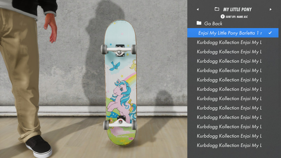Click the pony skateboard deck preview
The width and height of the screenshot is (281, 158).
click(120, 83)
